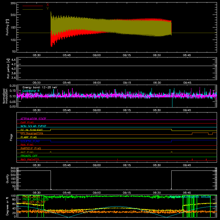Image resolution: width=220 pixels, height=220 pixels.
Task: Click the 06:30 tick label under Flags plot
Action: [157, 165]
